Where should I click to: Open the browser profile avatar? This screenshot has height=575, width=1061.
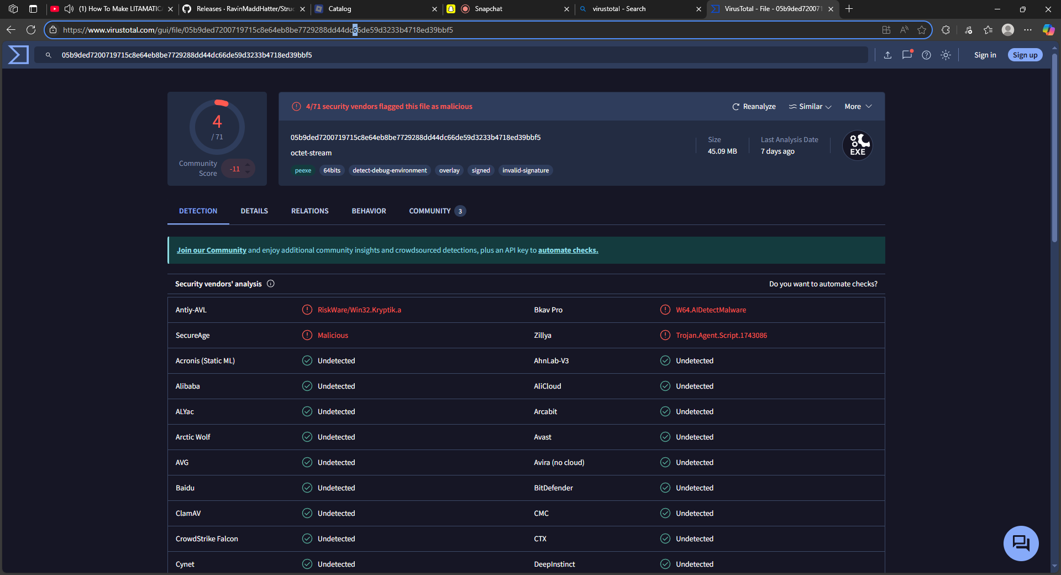point(1008,30)
